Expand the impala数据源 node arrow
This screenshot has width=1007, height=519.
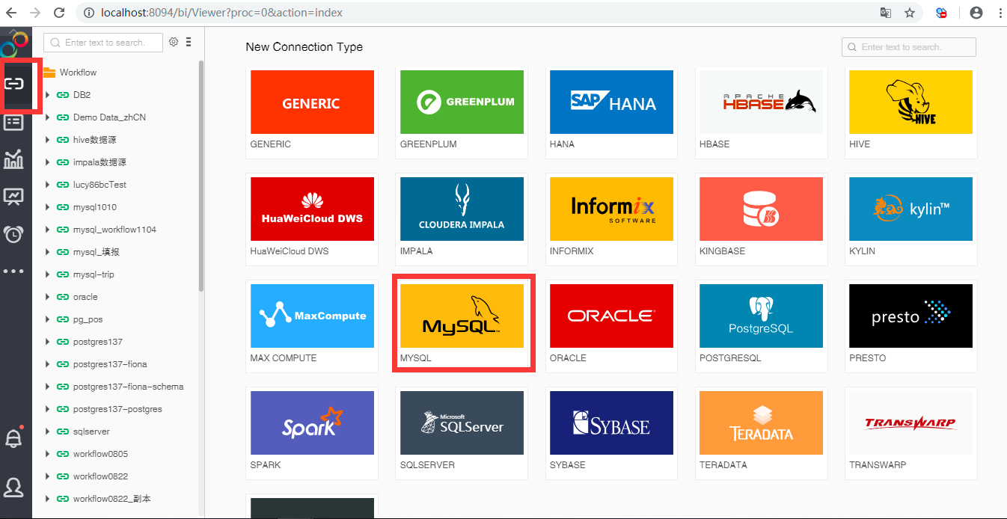(x=47, y=162)
